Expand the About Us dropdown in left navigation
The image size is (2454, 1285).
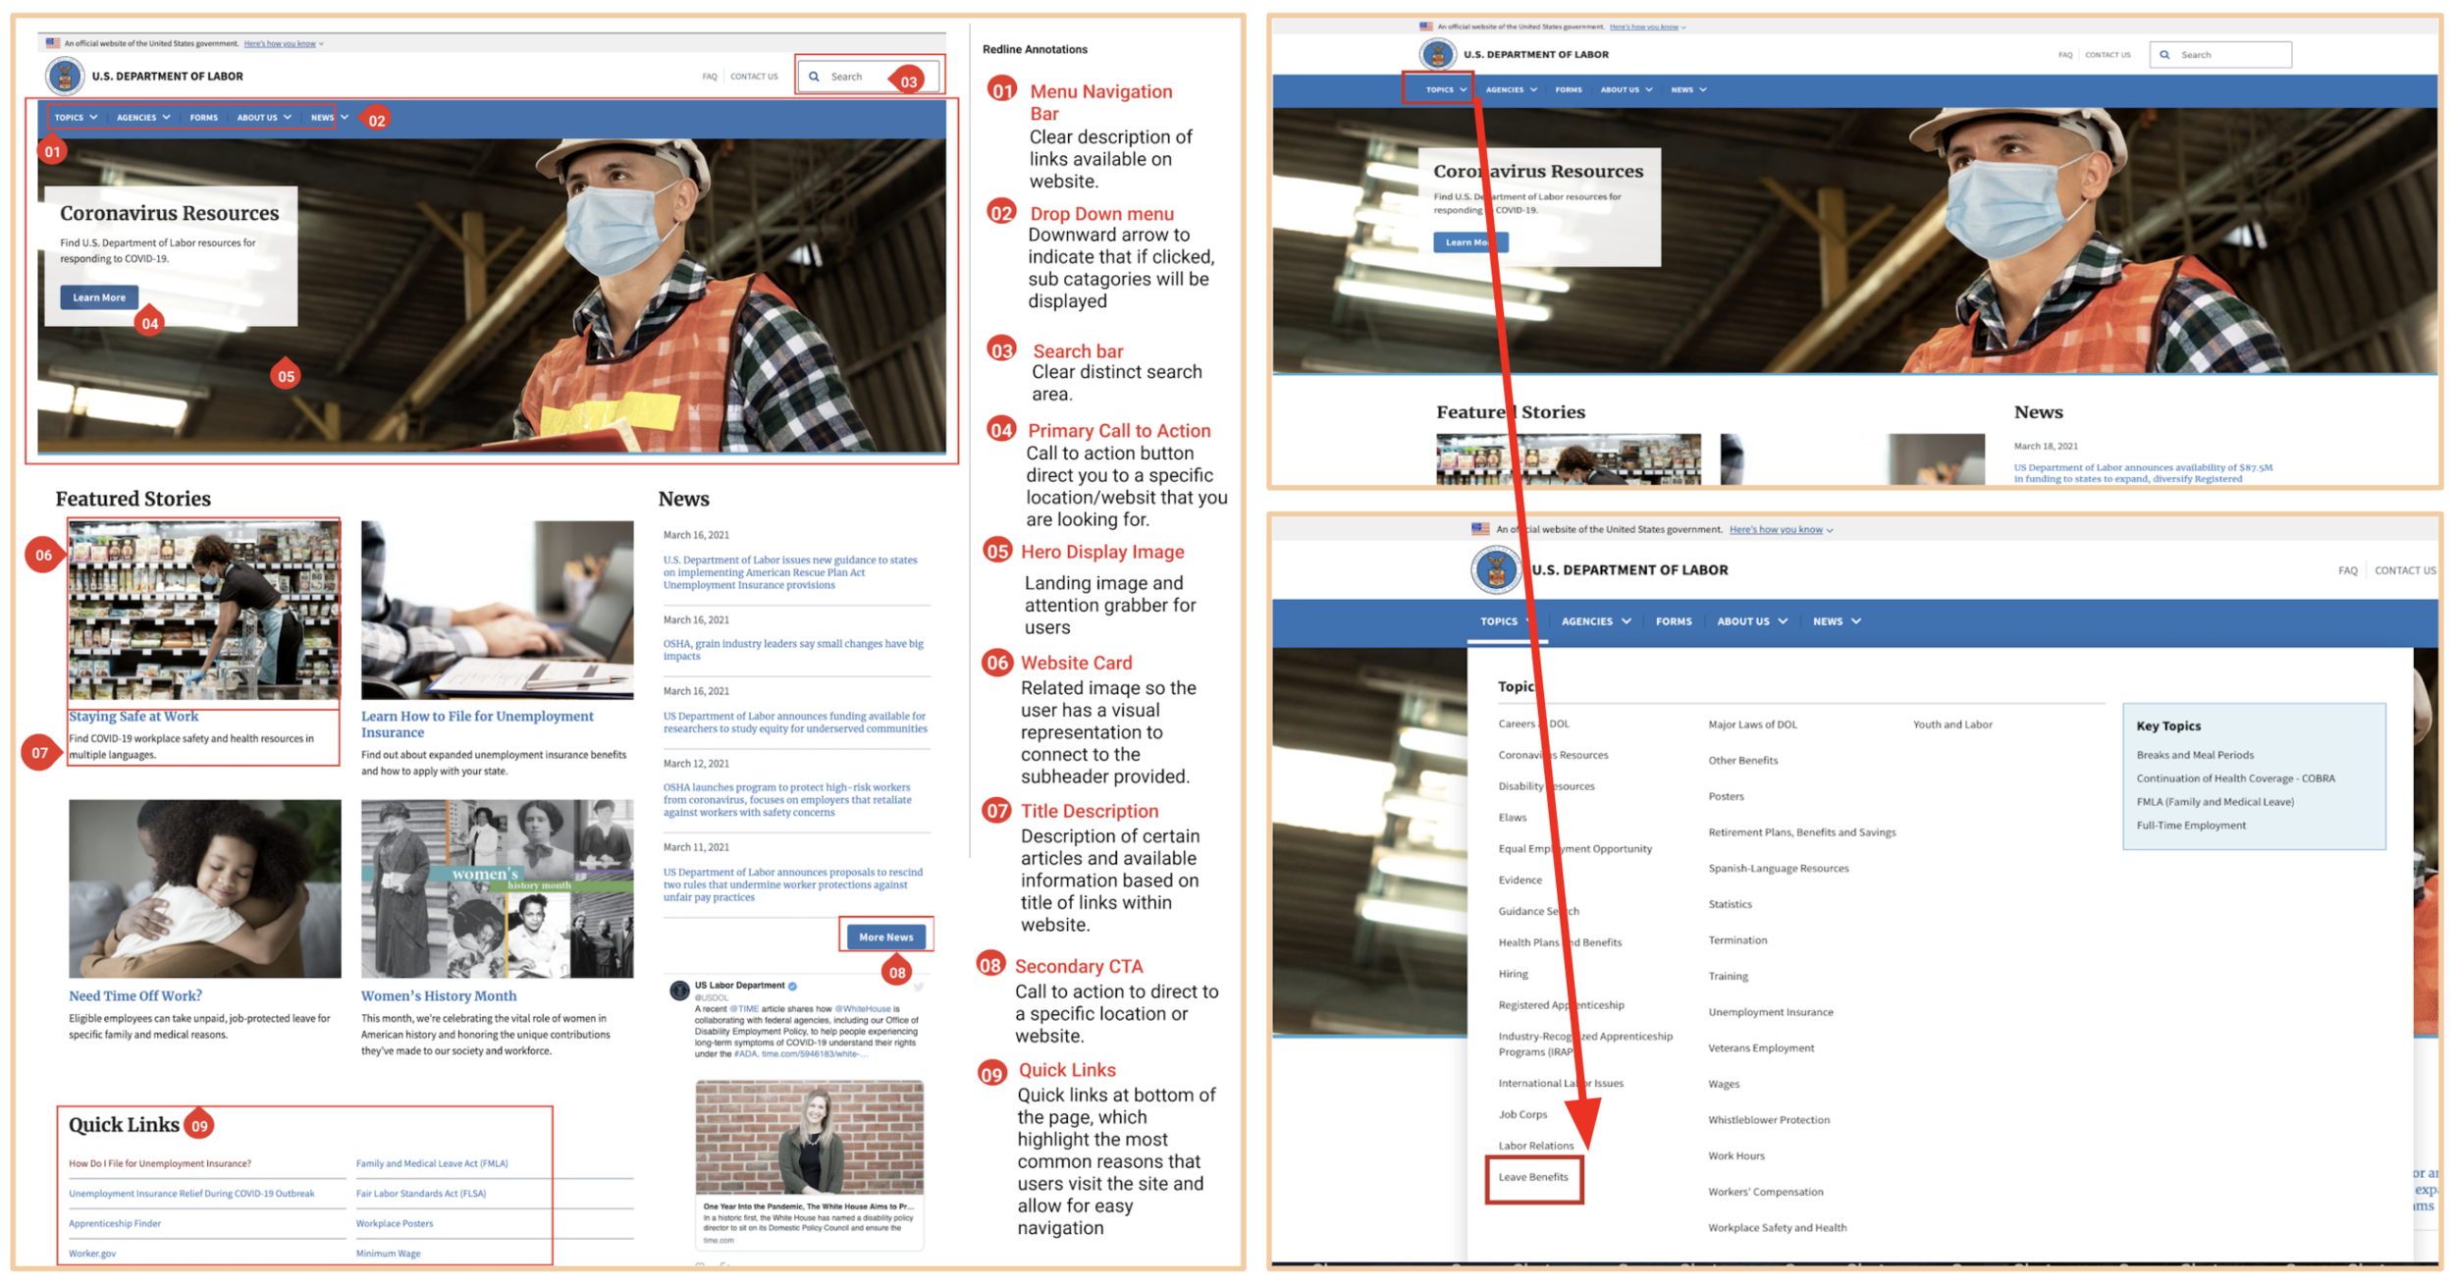coord(264,118)
